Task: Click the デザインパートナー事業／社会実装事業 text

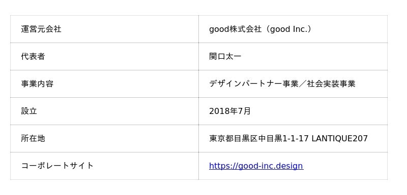Action: [x=282, y=84]
